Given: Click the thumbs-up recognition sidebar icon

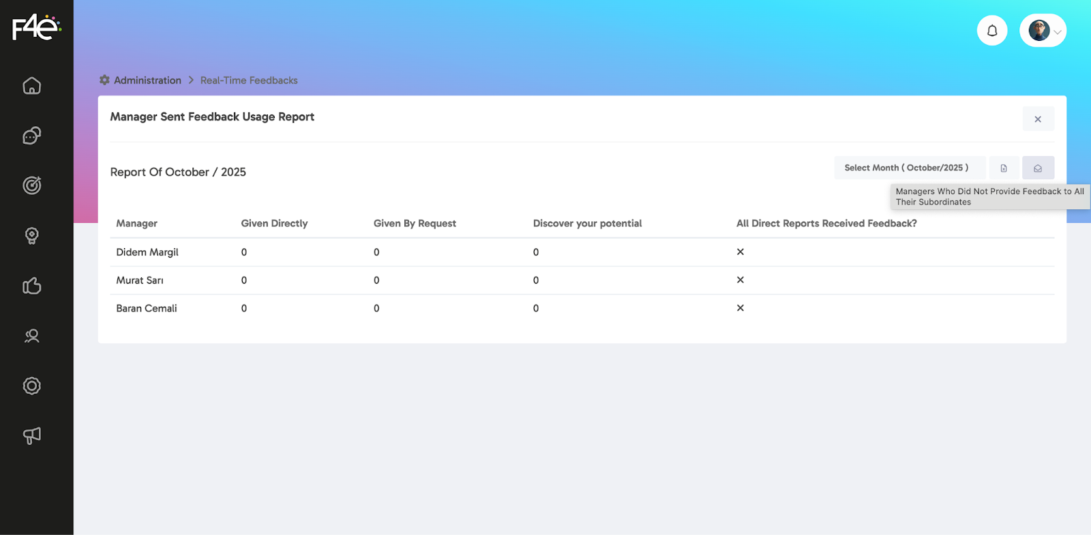Looking at the screenshot, I should pos(32,286).
